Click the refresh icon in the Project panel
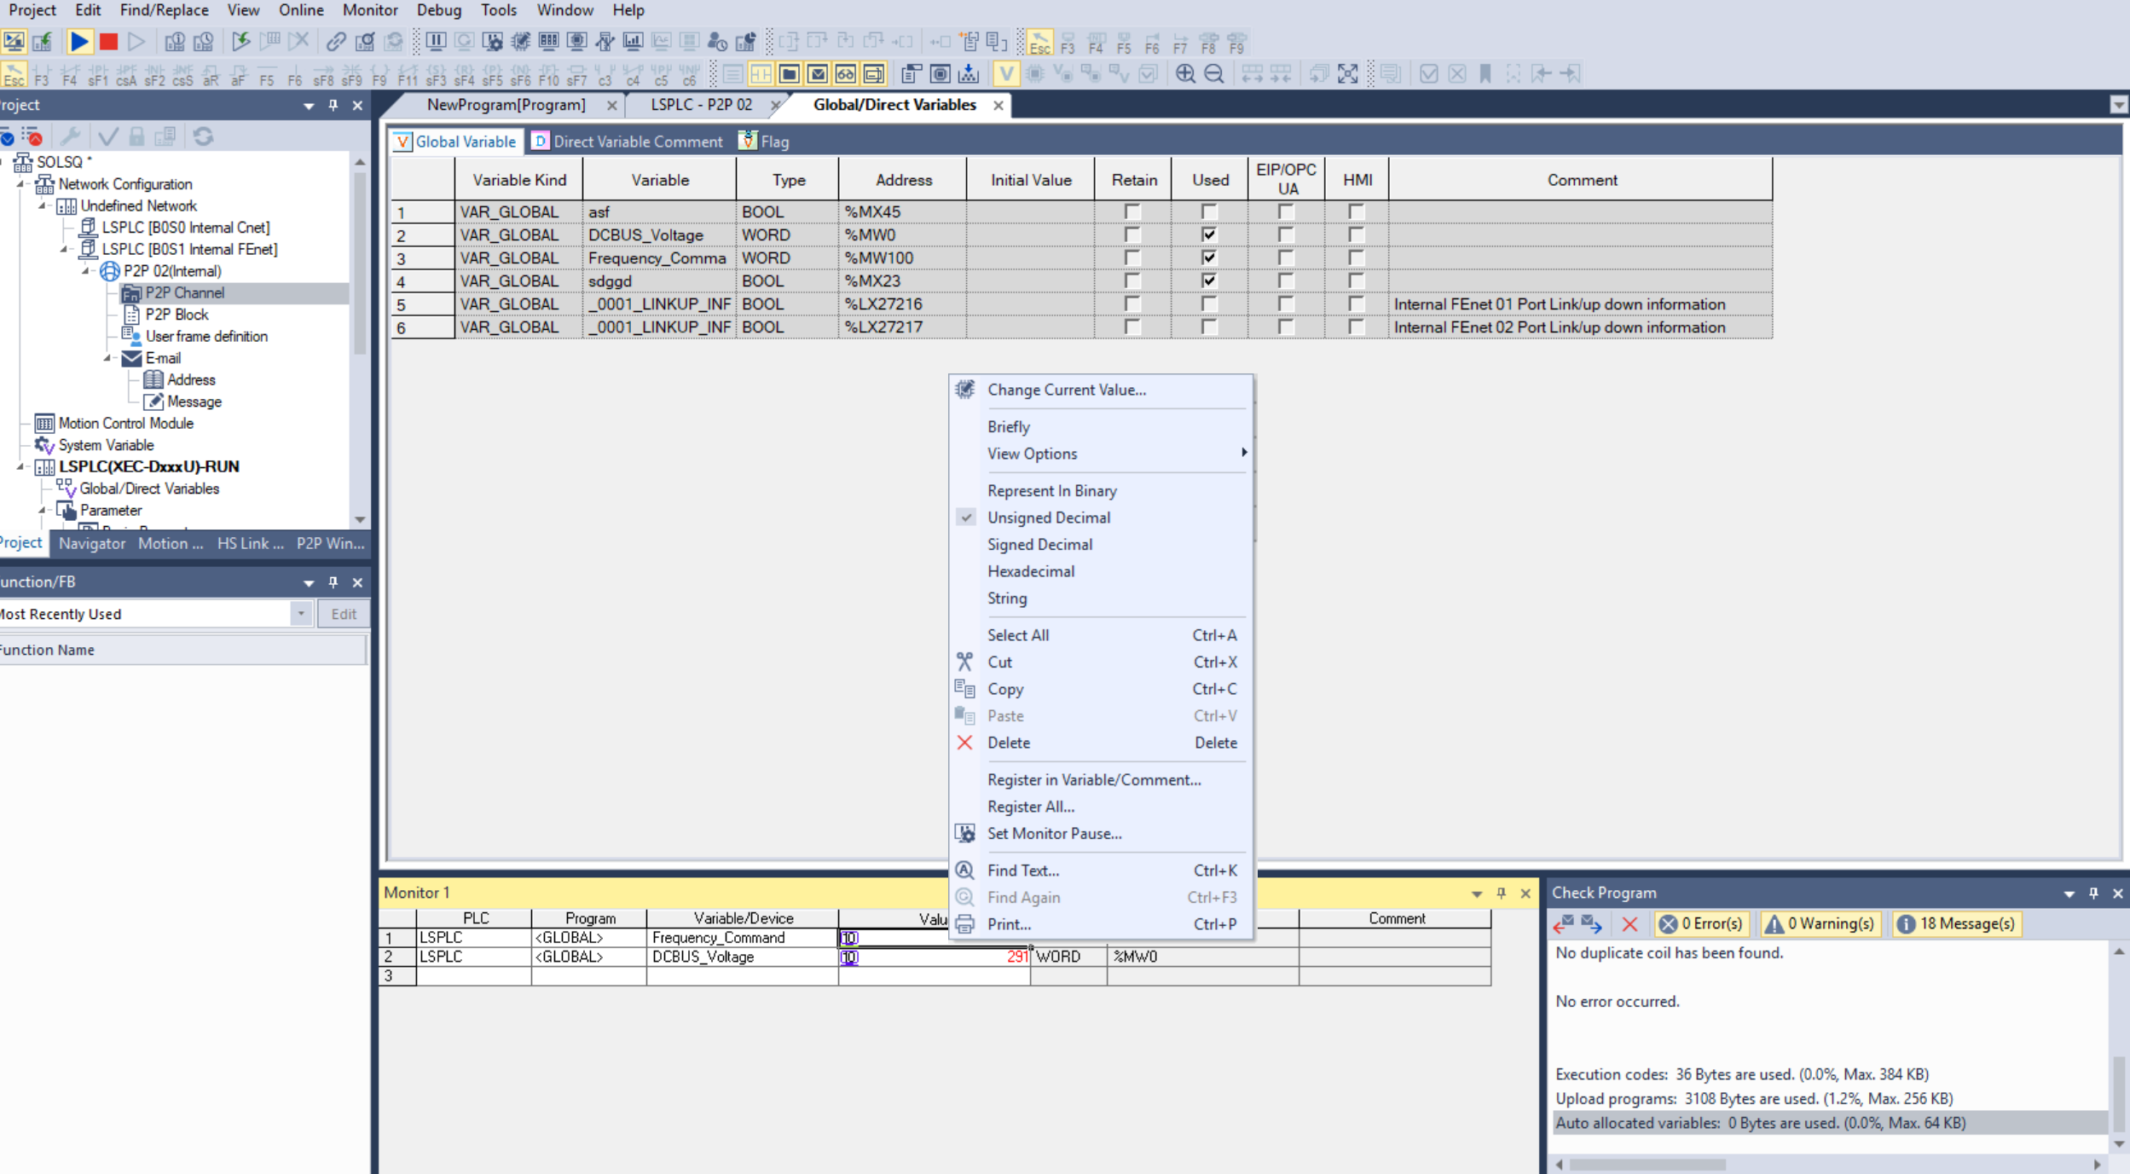Screen dimensions: 2130x1174 tap(204, 136)
